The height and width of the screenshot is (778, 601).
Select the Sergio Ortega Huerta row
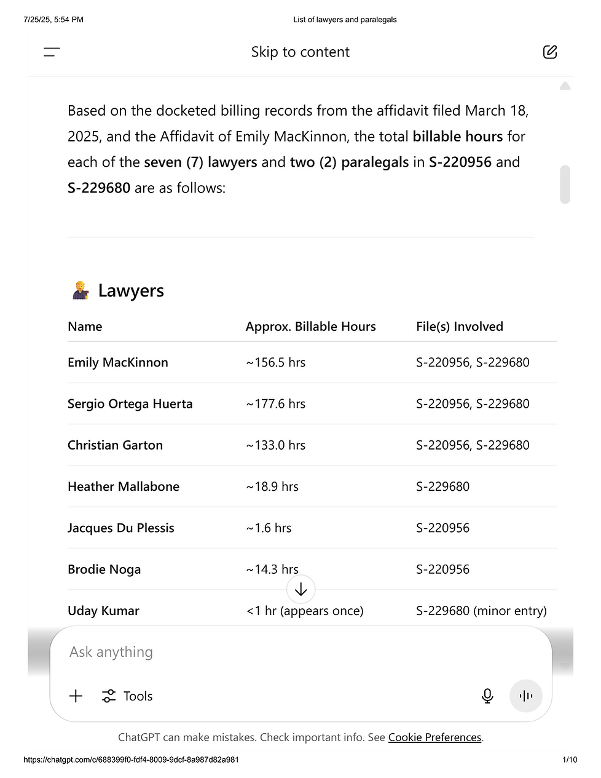[x=312, y=403]
